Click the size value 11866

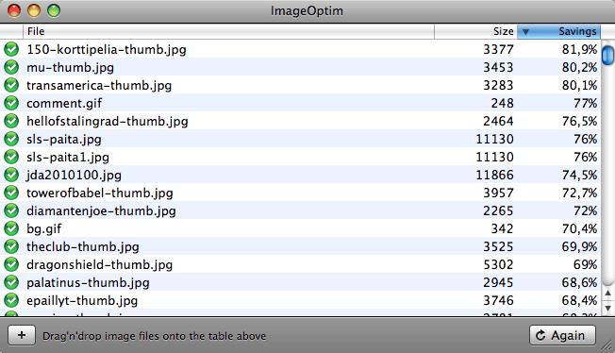click(494, 175)
